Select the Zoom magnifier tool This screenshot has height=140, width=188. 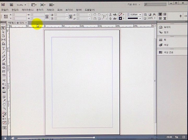pyautogui.click(x=4, y=108)
